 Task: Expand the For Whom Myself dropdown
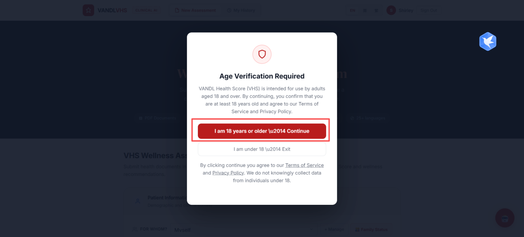(244, 230)
